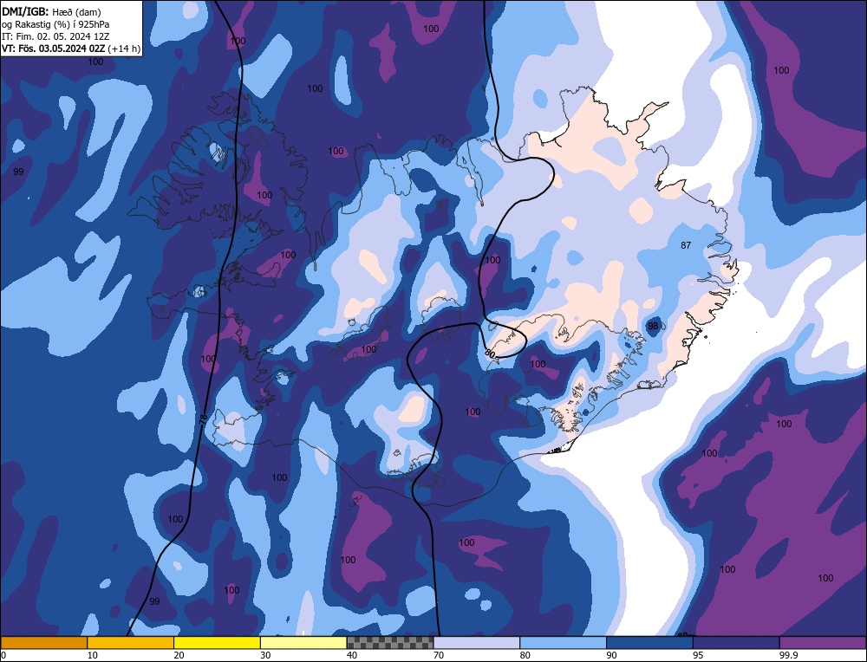Click the medium blue 90–95 legend swatch

(649, 643)
